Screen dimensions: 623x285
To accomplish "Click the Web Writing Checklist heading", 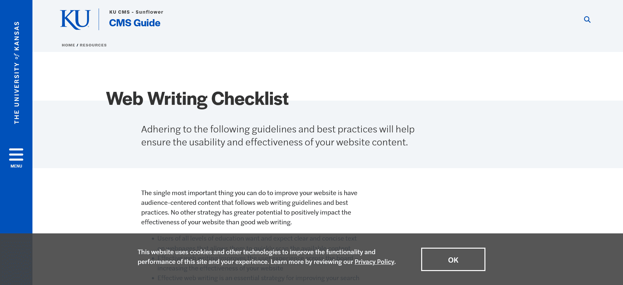I will coord(197,98).
